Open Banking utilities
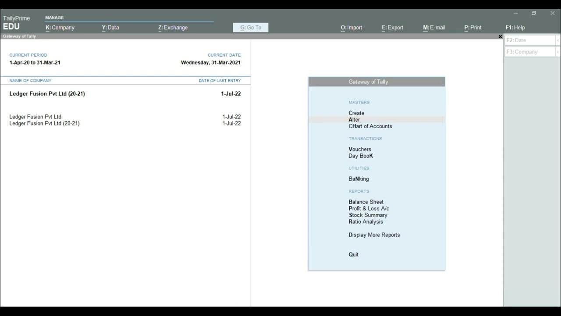Image resolution: width=561 pixels, height=316 pixels. point(359,179)
